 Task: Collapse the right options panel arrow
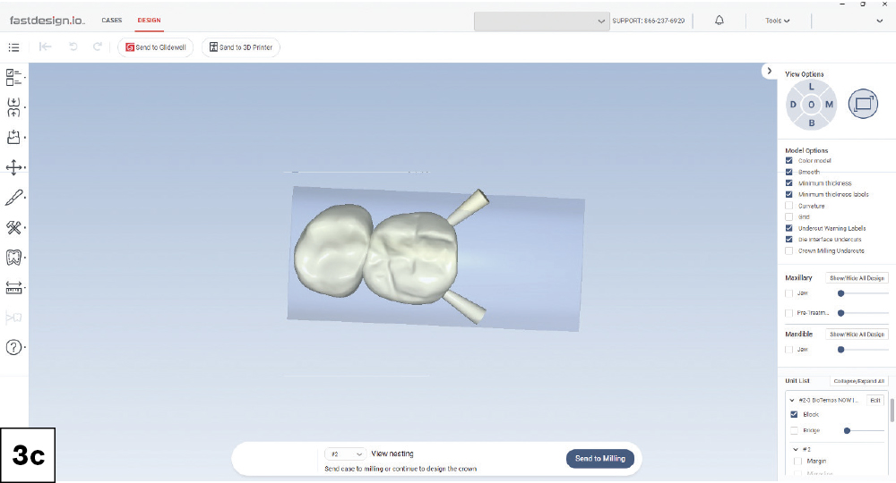769,72
